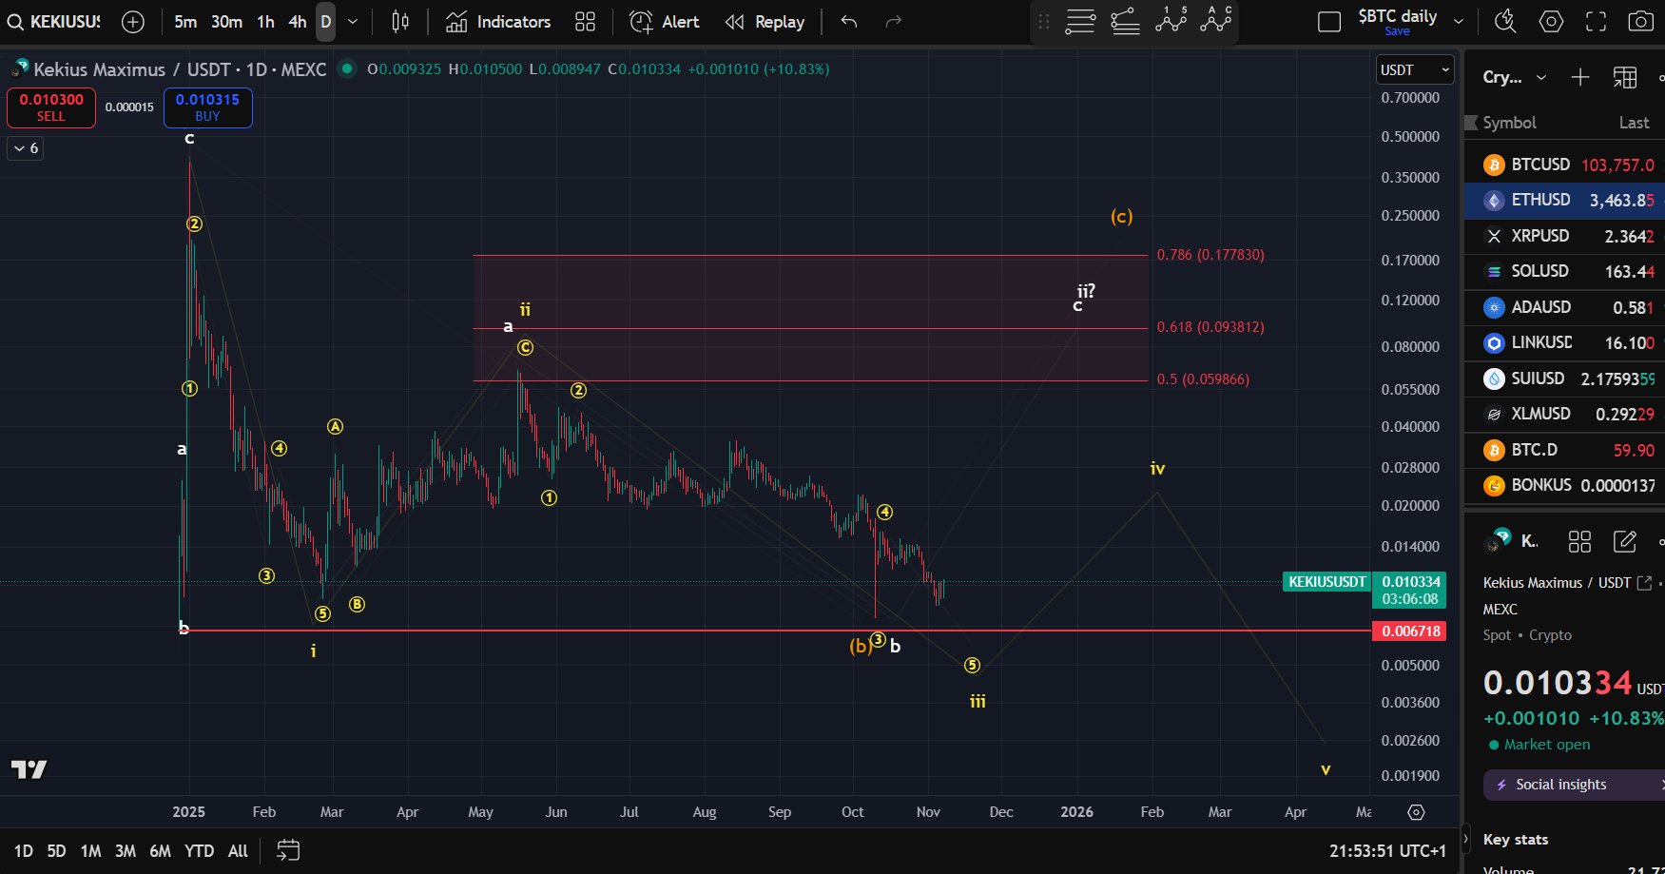Click the SELL 0.010300 button
The width and height of the screenshot is (1665, 874).
51,107
